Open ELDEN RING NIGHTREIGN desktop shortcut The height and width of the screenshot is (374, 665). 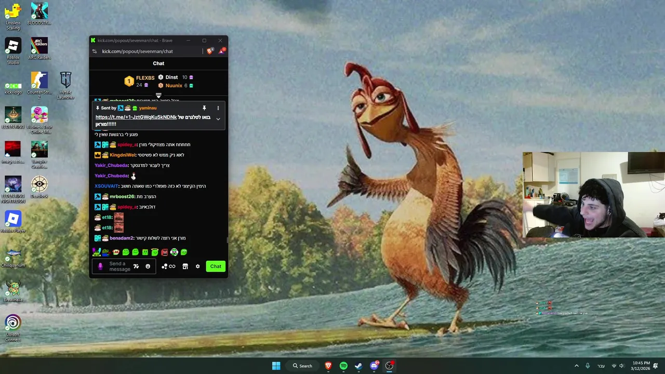tap(13, 190)
